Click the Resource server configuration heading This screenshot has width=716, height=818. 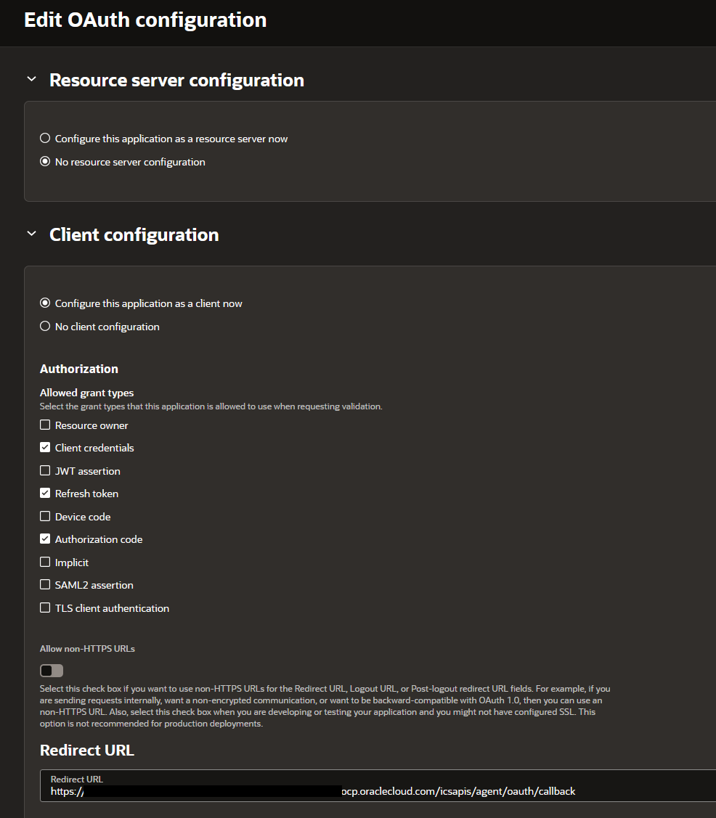[x=176, y=80]
